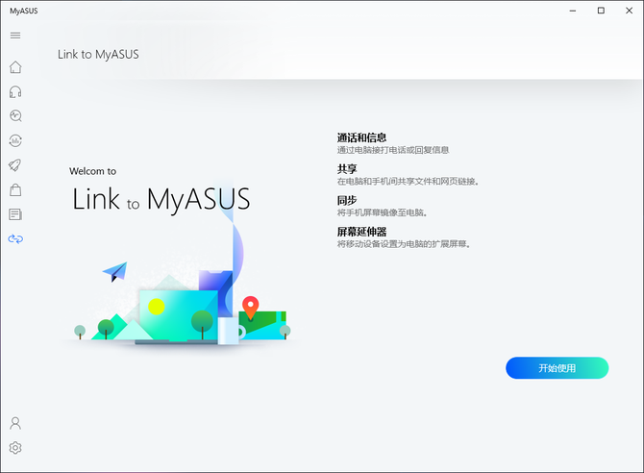Click the 共享 feature heading

347,169
